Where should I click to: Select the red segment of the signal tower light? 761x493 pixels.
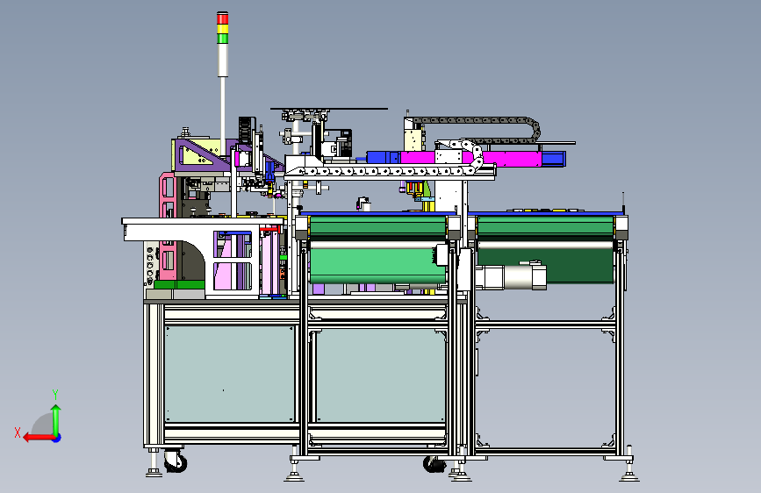click(x=222, y=18)
